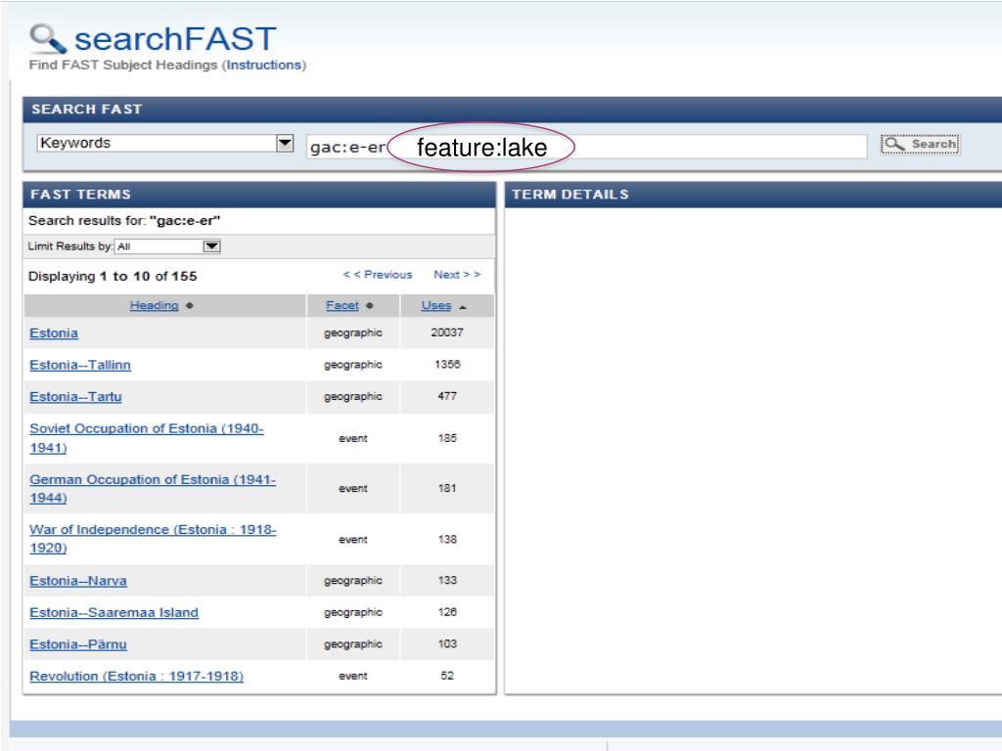Click the Search button
This screenshot has height=751, width=1002.
(x=920, y=145)
